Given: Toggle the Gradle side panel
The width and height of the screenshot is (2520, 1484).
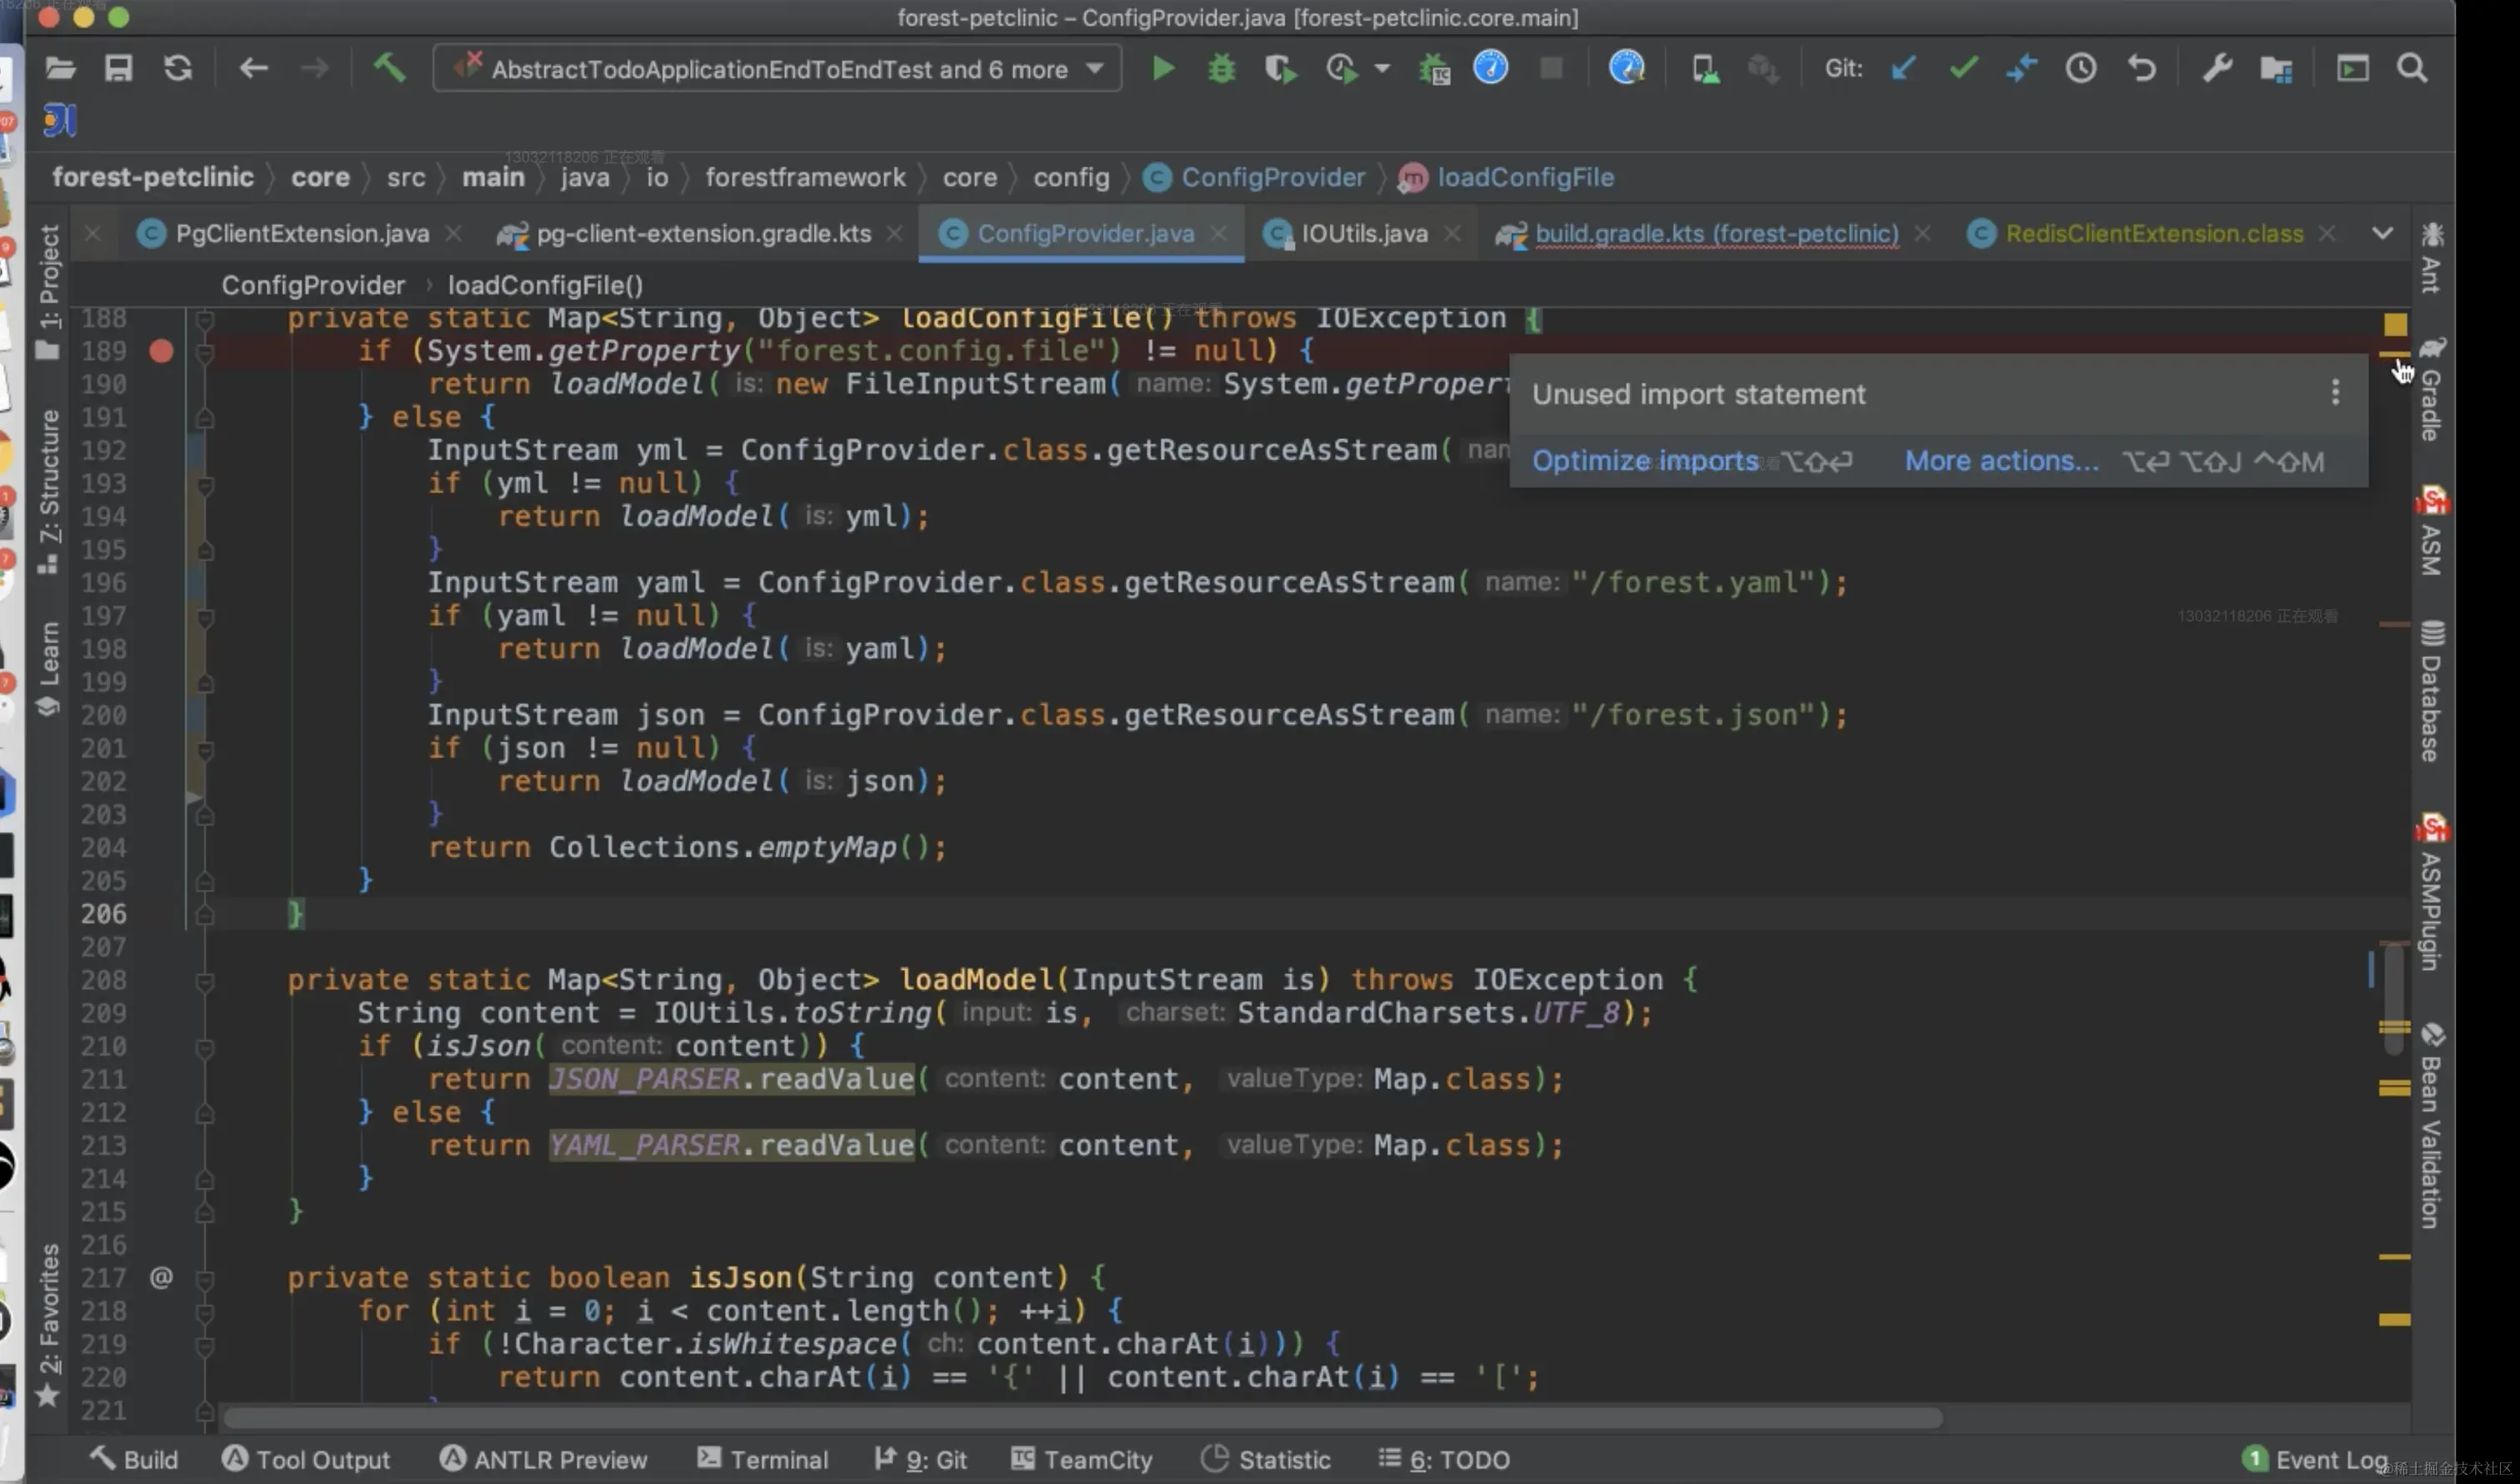Looking at the screenshot, I should pos(2431,390).
